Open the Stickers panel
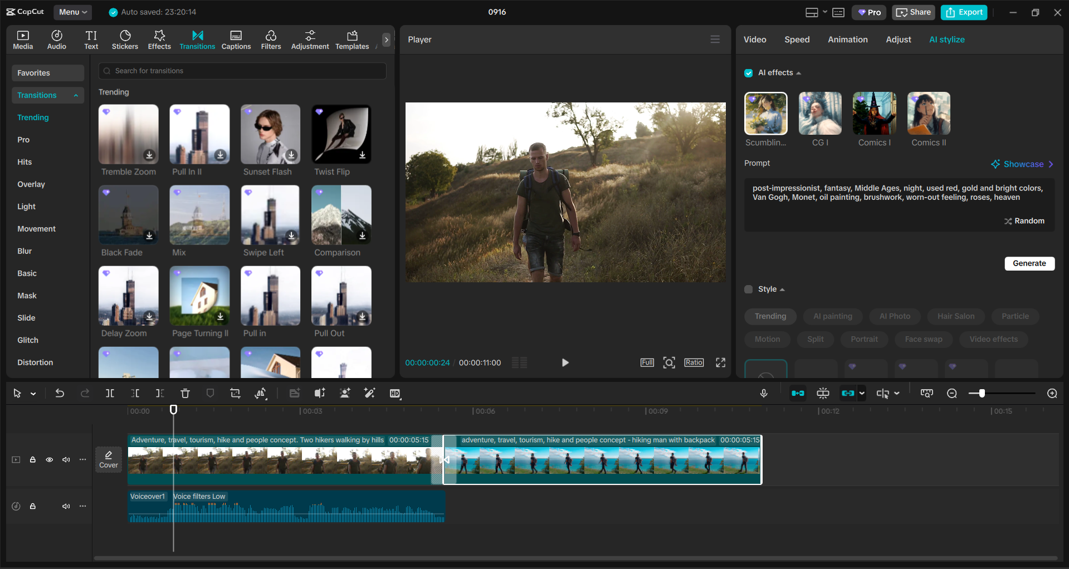1069x569 pixels. click(125, 40)
